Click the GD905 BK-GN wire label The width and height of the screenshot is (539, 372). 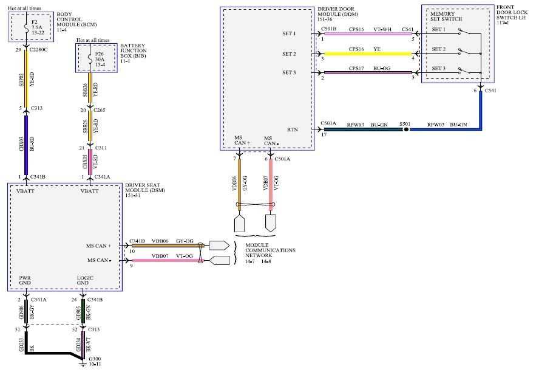(x=83, y=312)
